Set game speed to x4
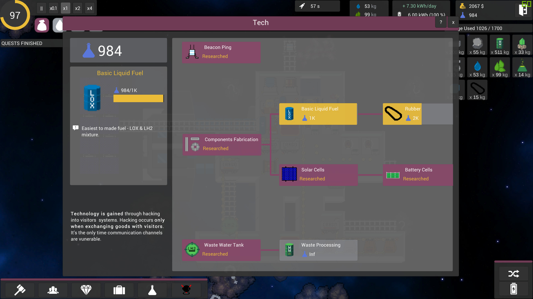The height and width of the screenshot is (299, 533). pos(89,8)
